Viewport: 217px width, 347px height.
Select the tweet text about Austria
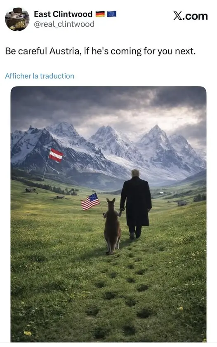(x=100, y=52)
